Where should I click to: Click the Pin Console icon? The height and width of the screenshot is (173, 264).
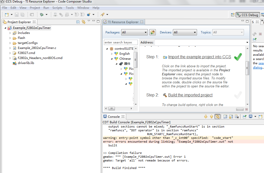coord(244,117)
